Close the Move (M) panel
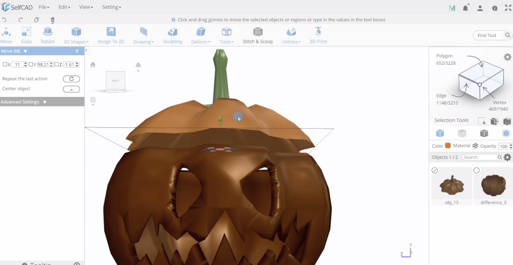Viewport: 513px width, 265px height. (x=77, y=51)
